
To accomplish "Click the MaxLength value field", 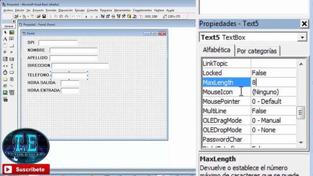I will click(273, 83).
